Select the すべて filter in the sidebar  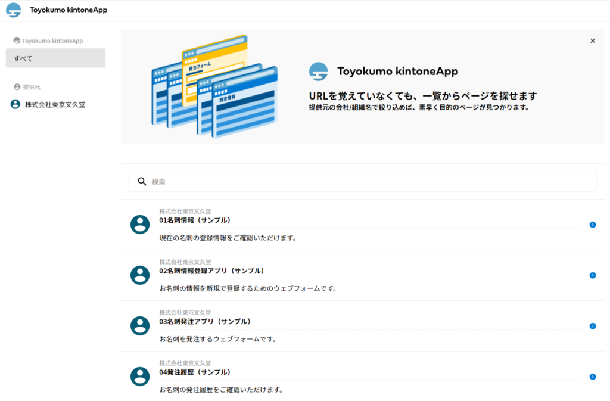(55, 58)
